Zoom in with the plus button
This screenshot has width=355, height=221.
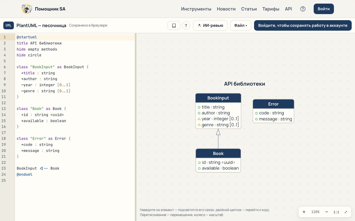304,212
